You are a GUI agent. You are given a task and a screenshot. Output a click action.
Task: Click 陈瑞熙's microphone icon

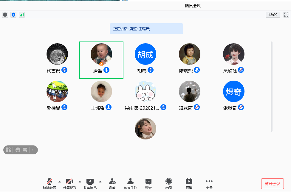197,70
